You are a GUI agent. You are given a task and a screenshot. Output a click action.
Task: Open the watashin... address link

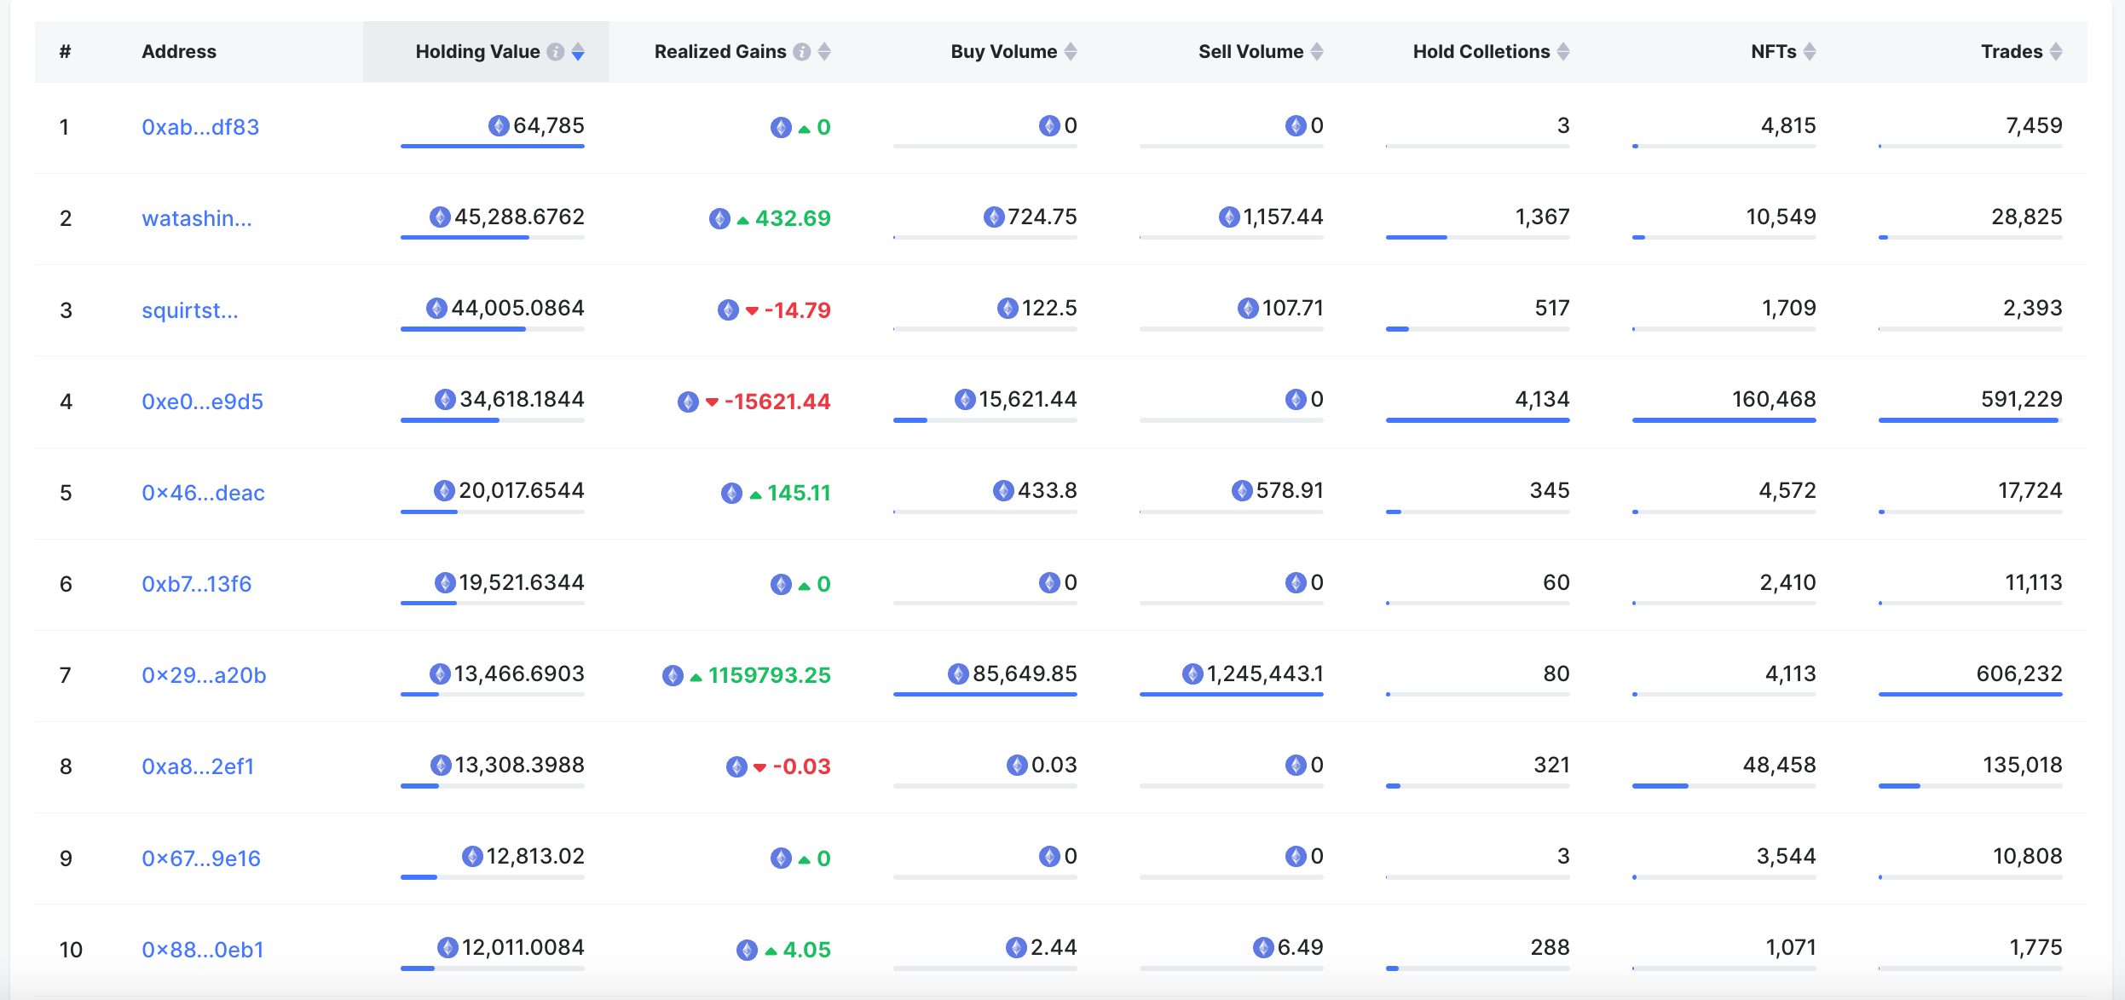(197, 218)
